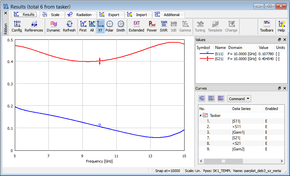Click the red S11 S21 checkboxes icon
Image resolution: width=290 pixels, height=176 pixels.
click(221, 99)
